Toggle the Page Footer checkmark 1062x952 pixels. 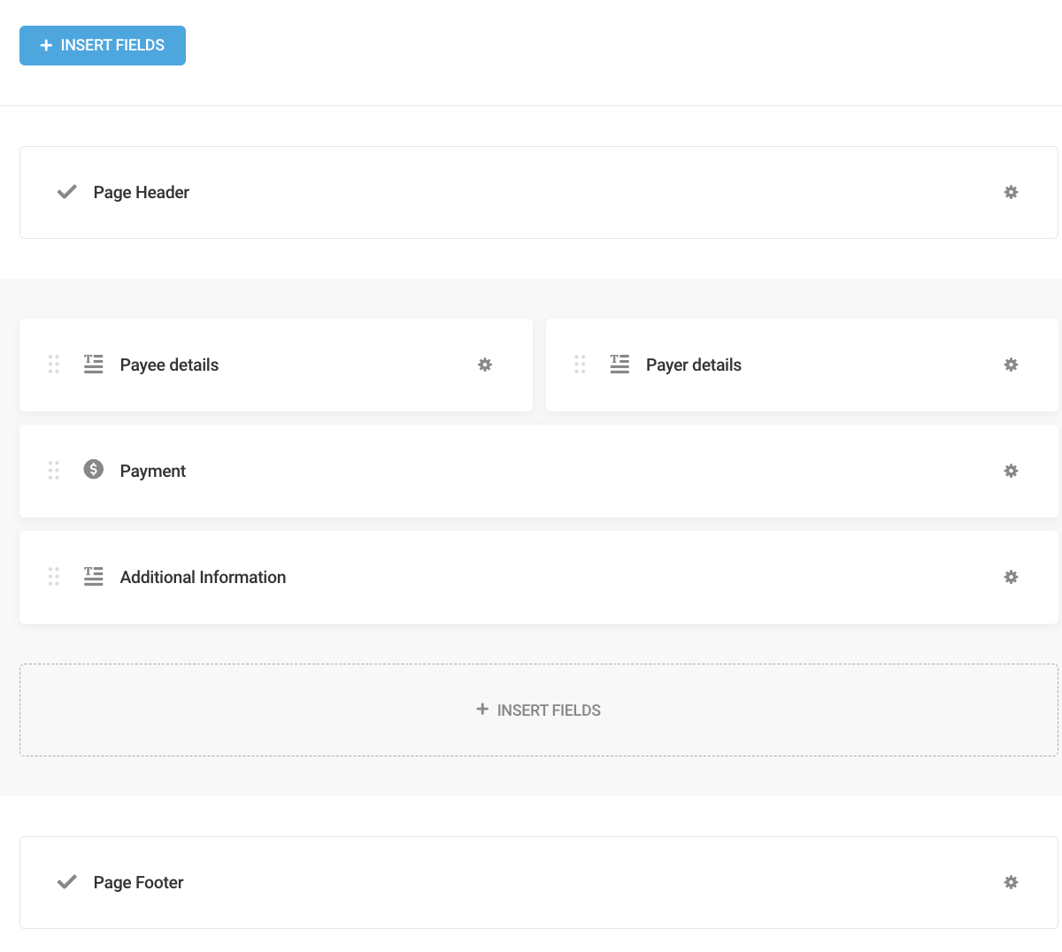(66, 882)
